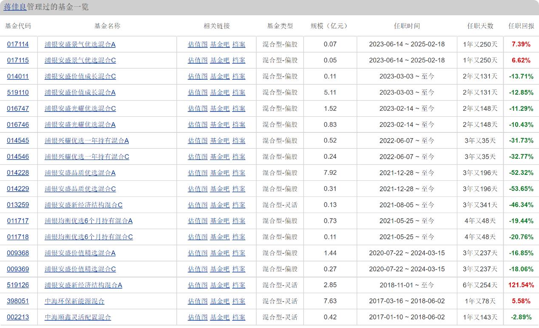This screenshot has width=539, height=328.
Task: Open 档案 for fund 014228
Action: [239, 173]
